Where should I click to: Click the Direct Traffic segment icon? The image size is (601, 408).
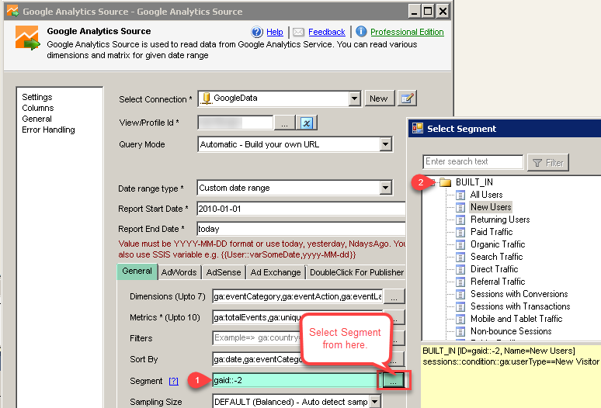pyautogui.click(x=460, y=269)
